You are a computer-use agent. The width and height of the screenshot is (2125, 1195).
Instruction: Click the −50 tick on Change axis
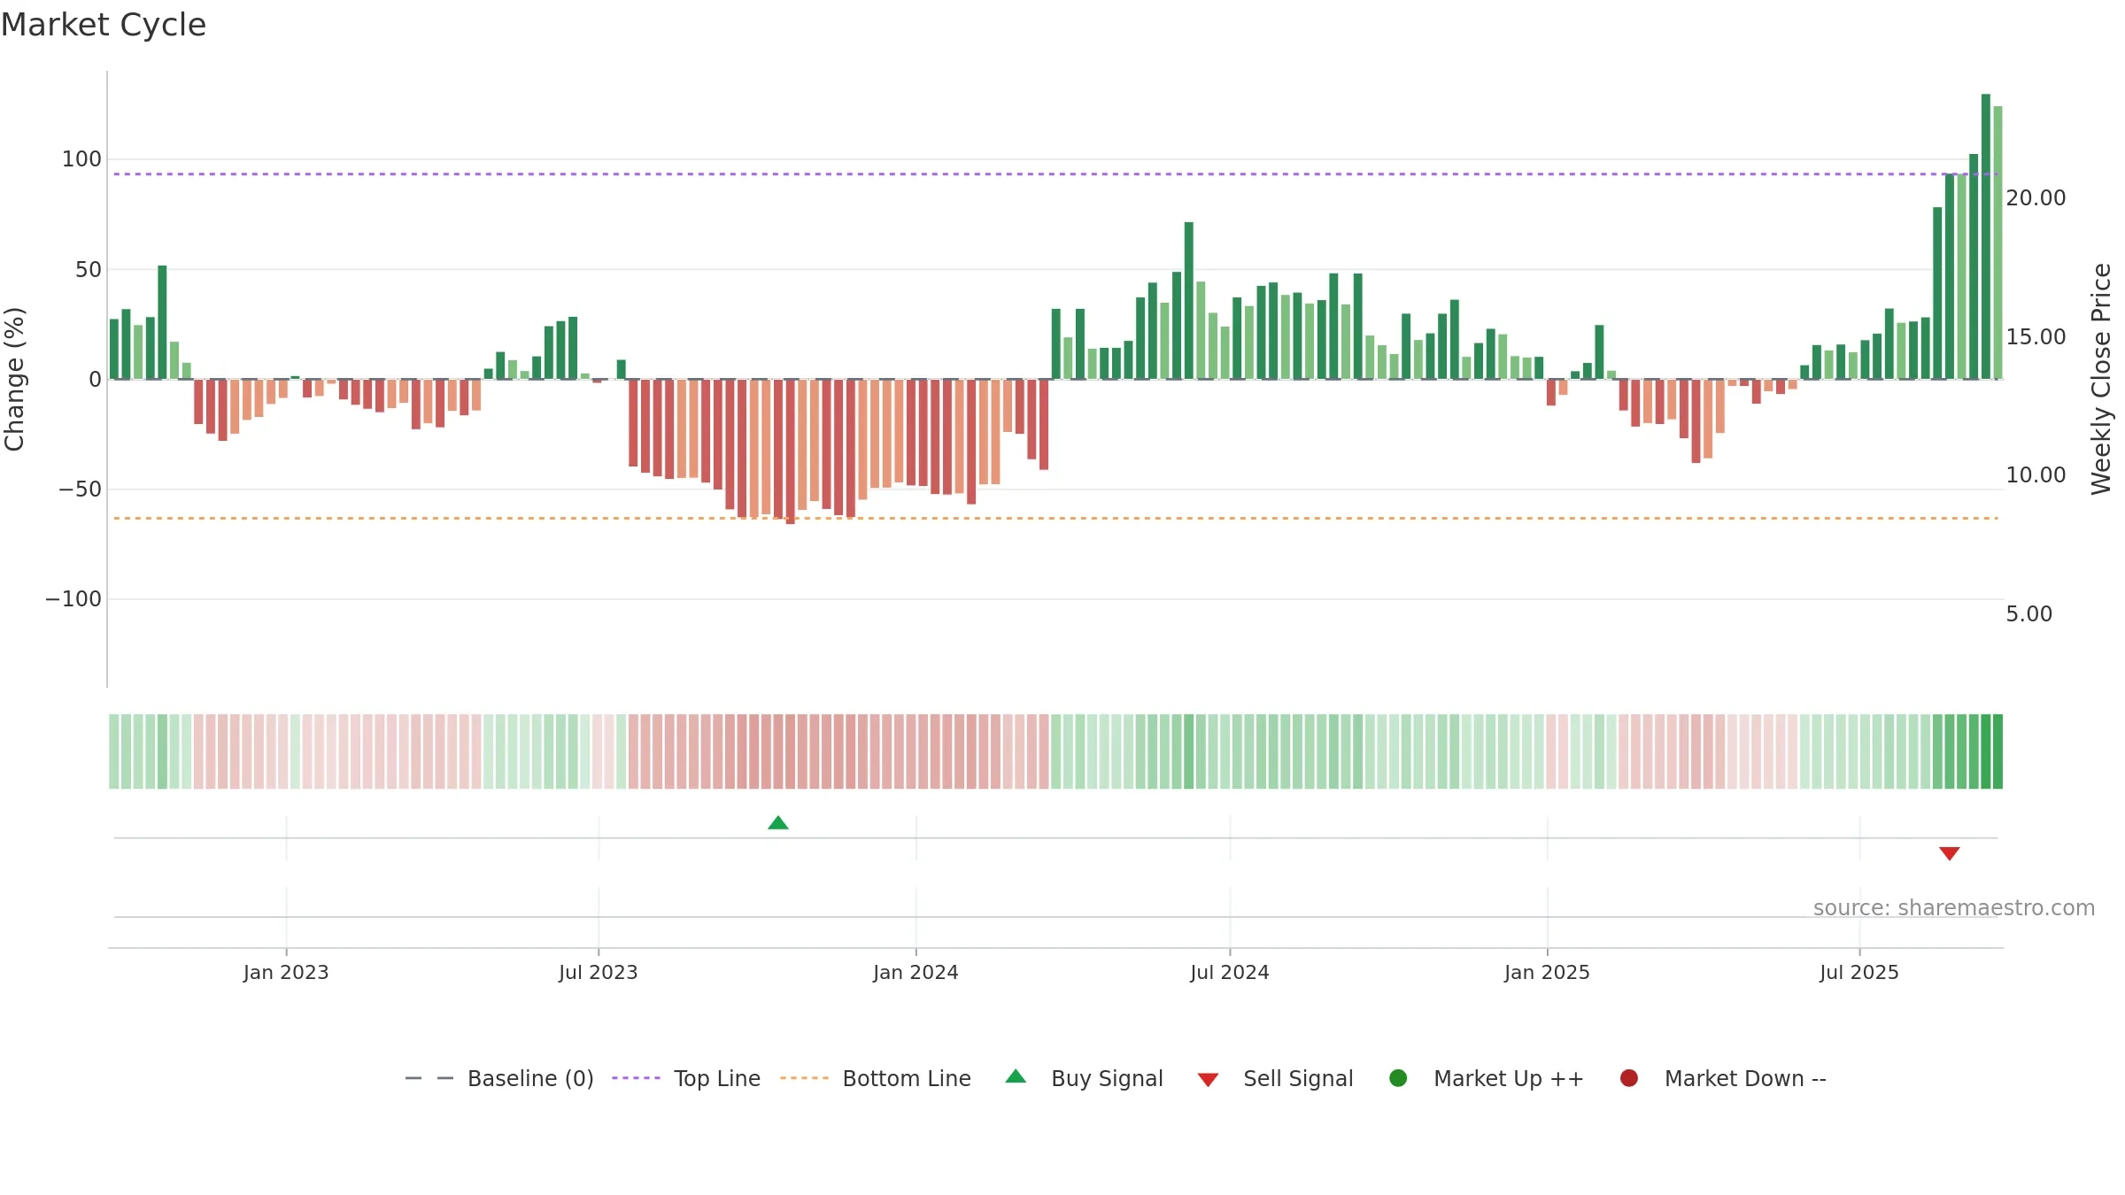coord(81,490)
